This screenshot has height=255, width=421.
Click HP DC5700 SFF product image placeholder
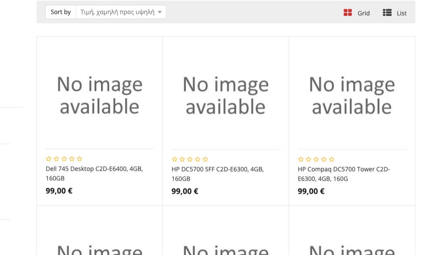pyautogui.click(x=226, y=95)
